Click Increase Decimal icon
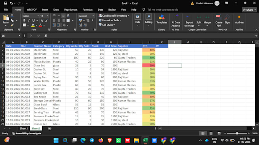The height and width of the screenshot is (145, 259). (80, 25)
